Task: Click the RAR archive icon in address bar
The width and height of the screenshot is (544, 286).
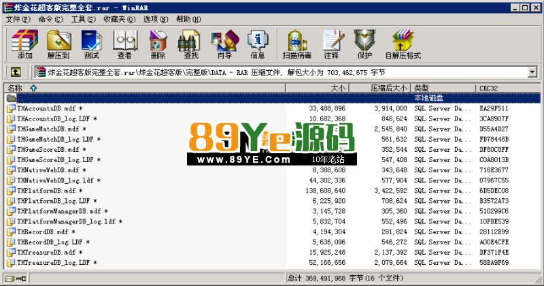Action: click(x=41, y=72)
